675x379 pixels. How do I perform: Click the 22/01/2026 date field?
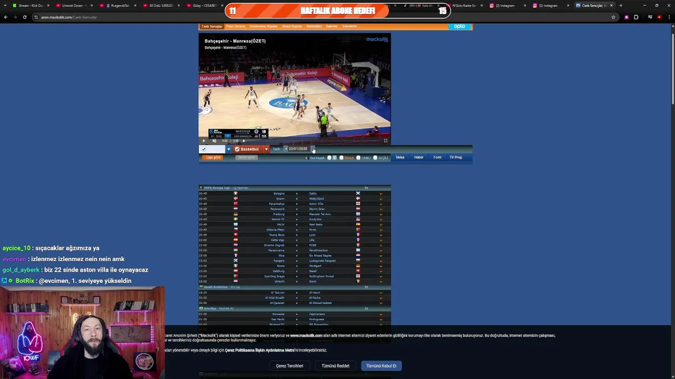coord(298,149)
